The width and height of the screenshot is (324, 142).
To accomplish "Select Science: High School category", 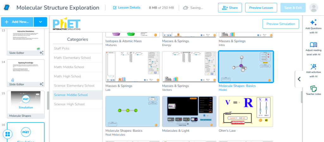I will pos(78,104).
